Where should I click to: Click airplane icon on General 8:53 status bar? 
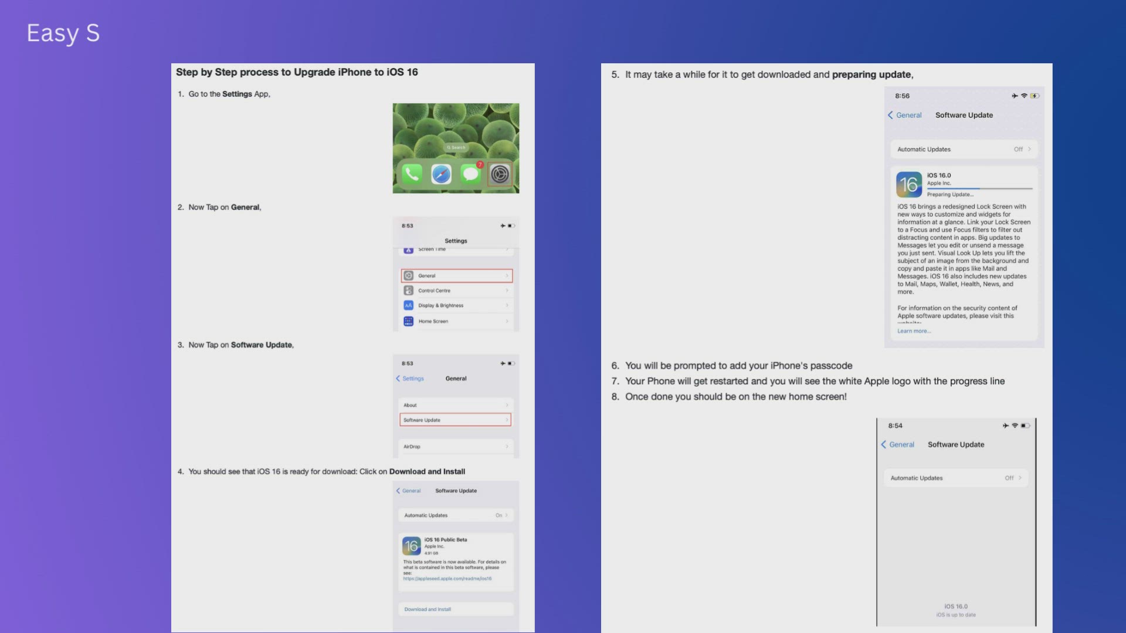point(503,363)
